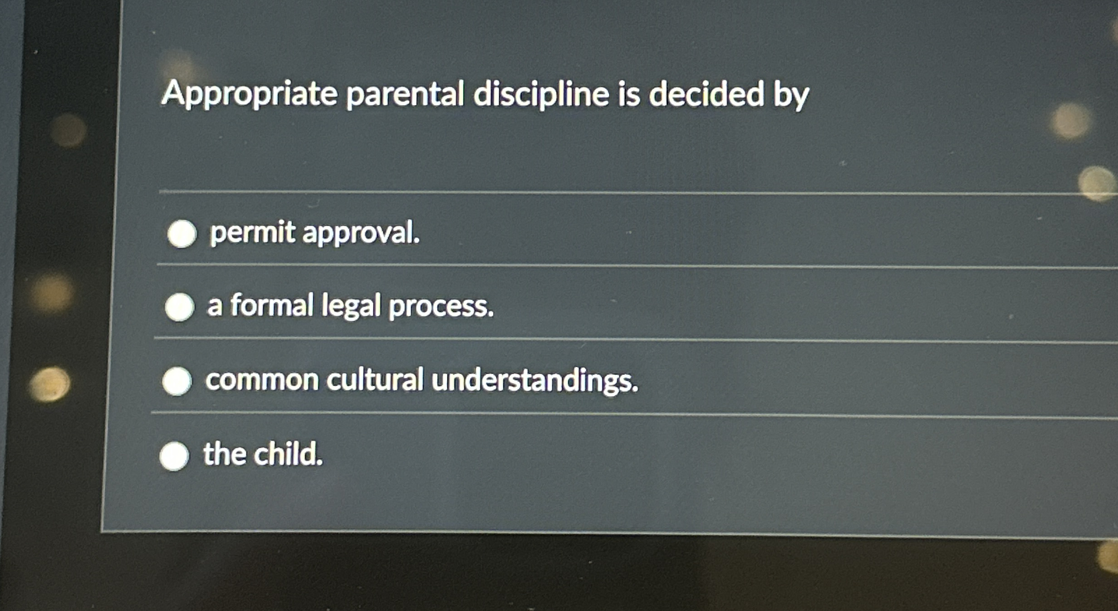Screen dimensions: 1118x611
Task: Select the radio button for "common cultural understandings."
Action: pos(178,381)
